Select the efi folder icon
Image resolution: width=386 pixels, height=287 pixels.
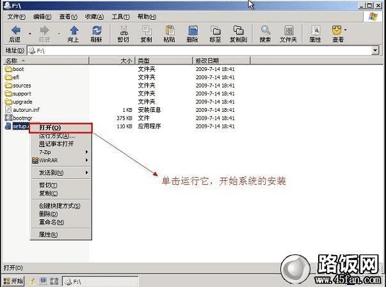8,77
